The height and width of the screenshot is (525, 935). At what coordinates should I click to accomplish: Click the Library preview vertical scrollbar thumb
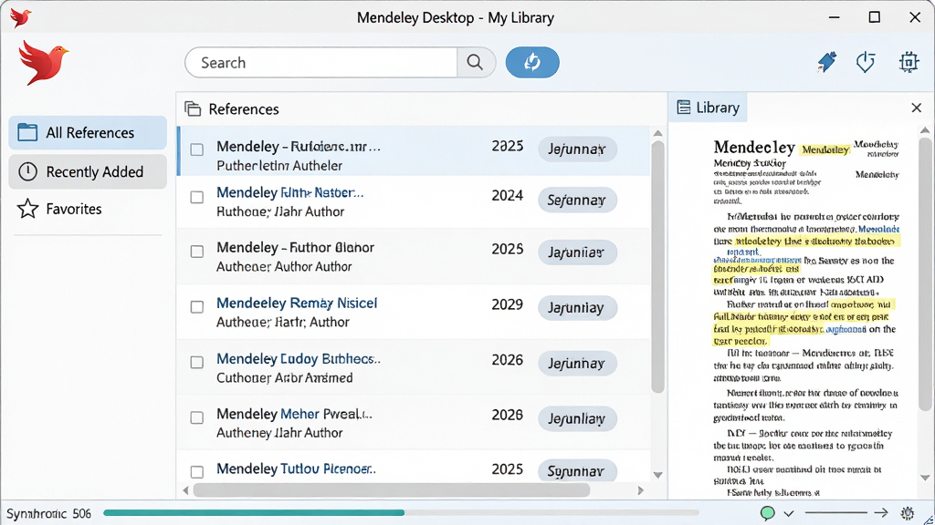click(925, 273)
